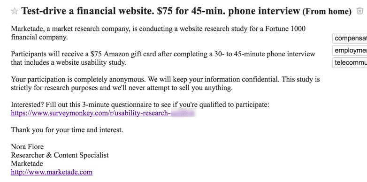Click the 'Your participation is completely anonymous' paragraph

click(x=165, y=83)
